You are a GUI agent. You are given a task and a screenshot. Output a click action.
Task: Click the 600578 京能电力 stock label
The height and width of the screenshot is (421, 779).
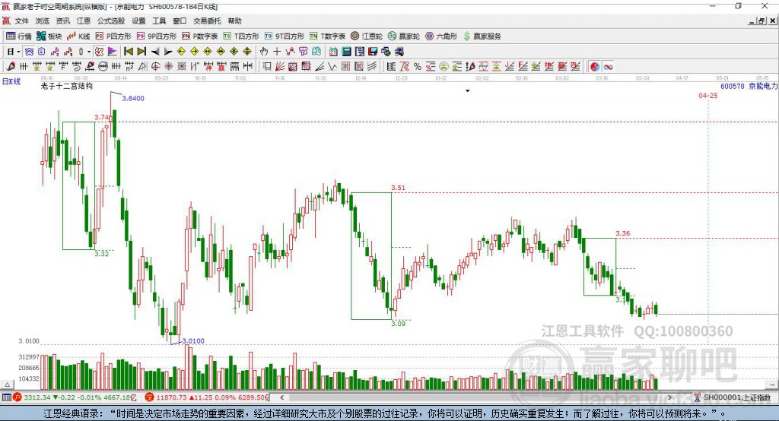click(749, 86)
